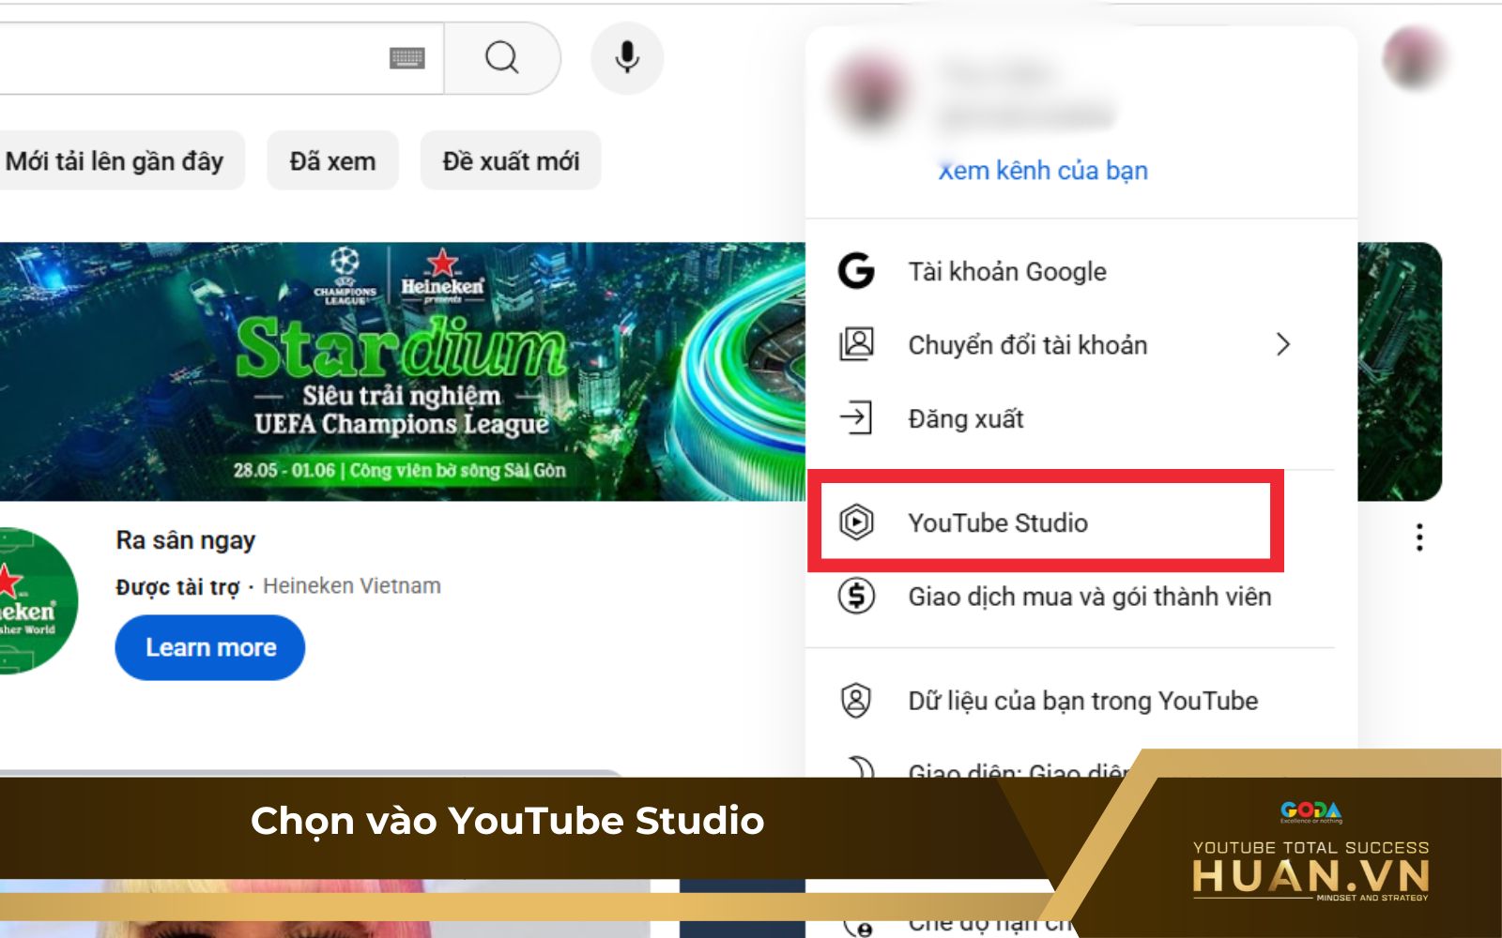Select the Đề xuất mới filter chip
1502x938 pixels.
pyautogui.click(x=511, y=161)
